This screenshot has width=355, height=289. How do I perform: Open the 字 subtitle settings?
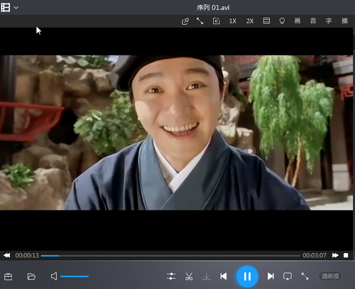[329, 21]
